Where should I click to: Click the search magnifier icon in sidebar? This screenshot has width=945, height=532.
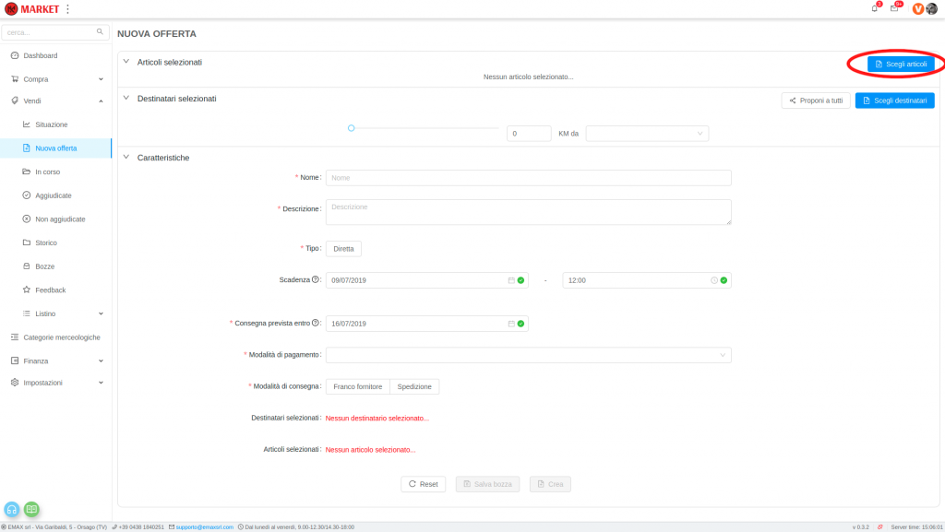(101, 31)
